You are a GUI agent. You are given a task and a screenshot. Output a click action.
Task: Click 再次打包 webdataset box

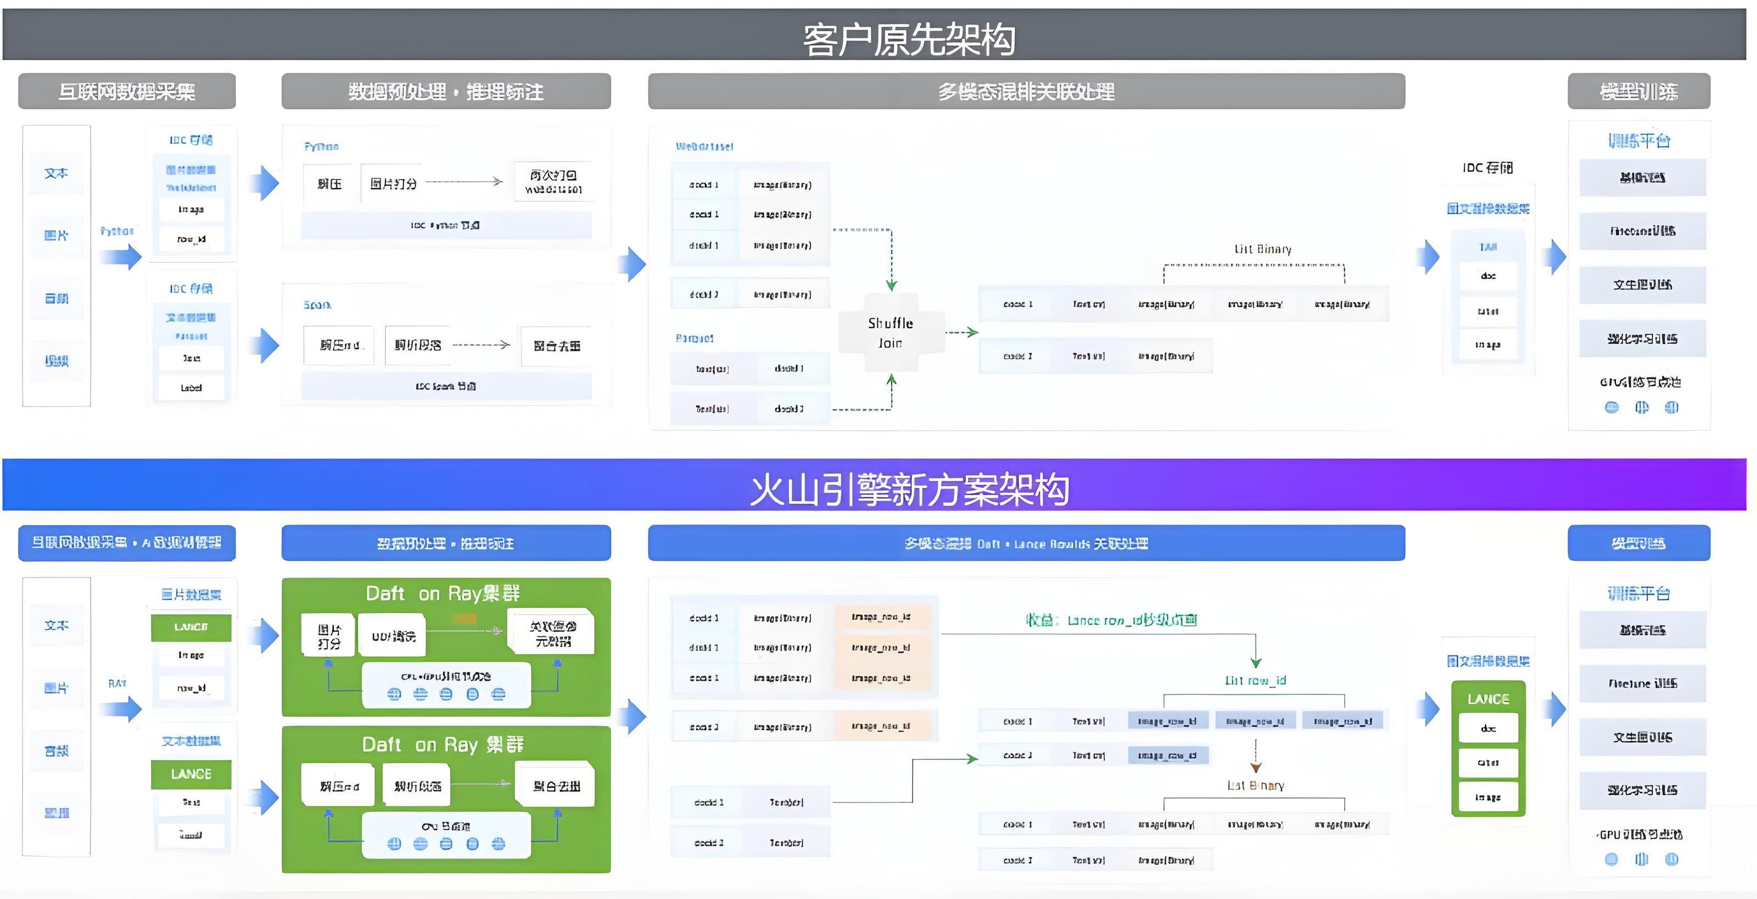pyautogui.click(x=553, y=182)
